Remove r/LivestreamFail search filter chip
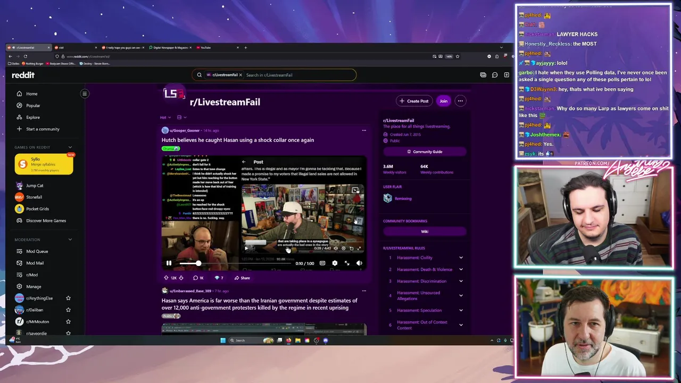This screenshot has width=681, height=383. coord(240,75)
